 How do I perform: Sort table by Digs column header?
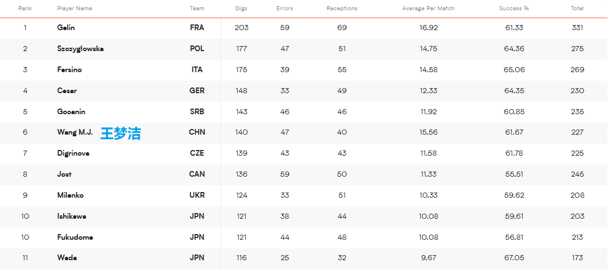click(241, 9)
